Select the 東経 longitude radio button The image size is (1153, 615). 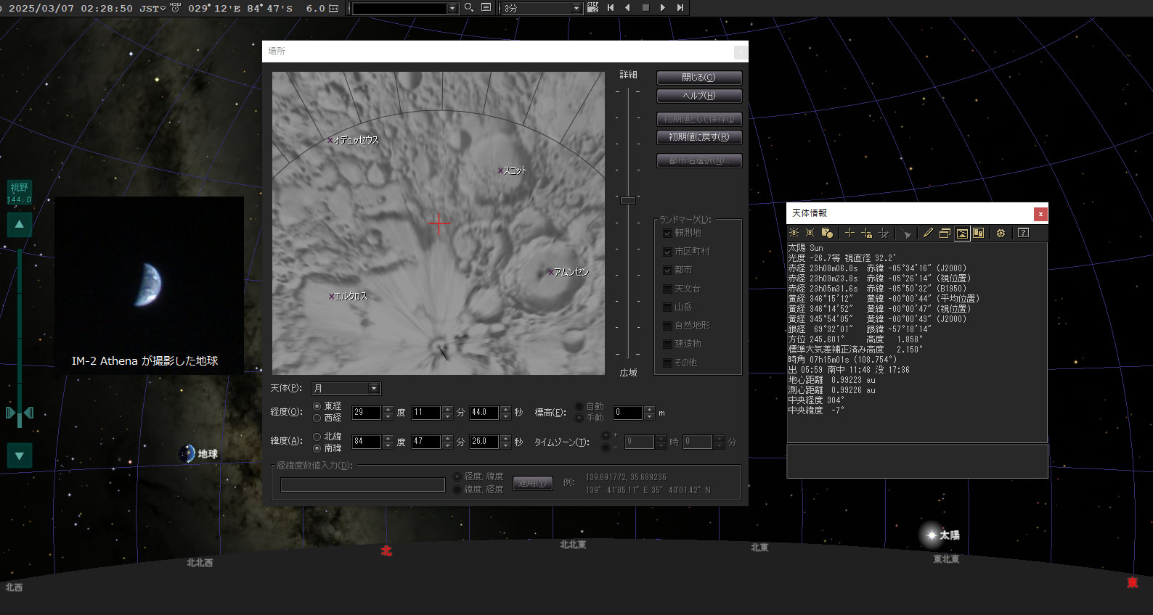317,406
